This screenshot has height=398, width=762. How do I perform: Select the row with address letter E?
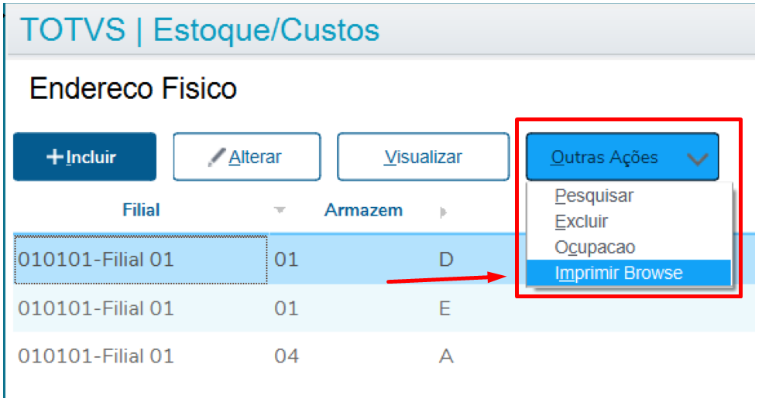[x=384, y=308]
